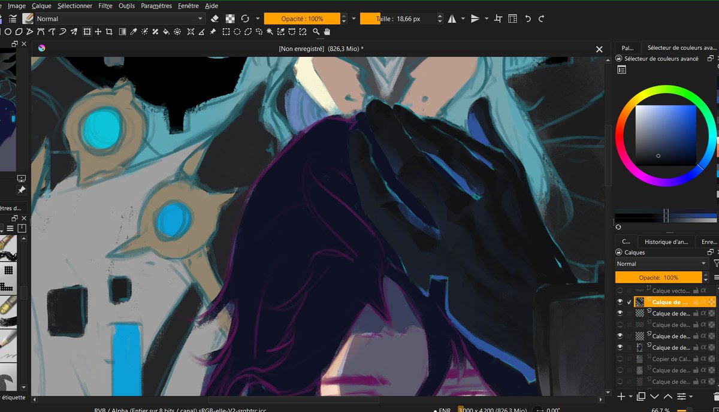
Task: Select the Crop tool in toolbox
Action: (109, 32)
